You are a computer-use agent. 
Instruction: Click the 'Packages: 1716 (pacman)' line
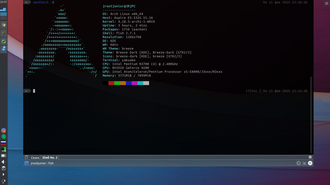[125, 29]
